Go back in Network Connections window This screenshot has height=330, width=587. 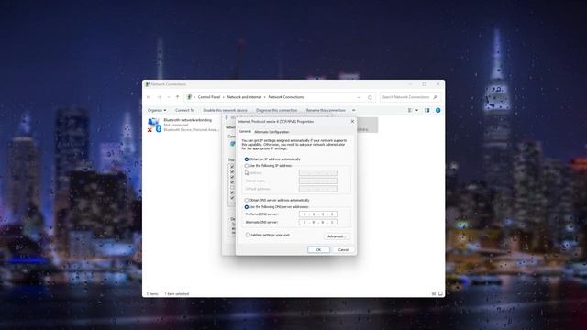149,97
